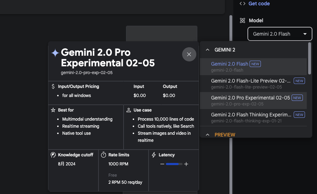This screenshot has height=194, width=317.
Task: Click the star icon next to Best for
Action: coord(53,110)
